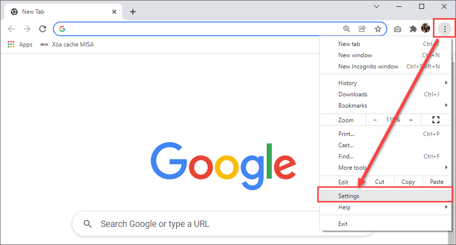Click the reload page icon
The width and height of the screenshot is (456, 245).
[43, 29]
